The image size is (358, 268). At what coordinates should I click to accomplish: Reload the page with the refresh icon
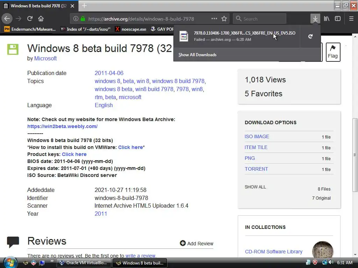(x=30, y=19)
